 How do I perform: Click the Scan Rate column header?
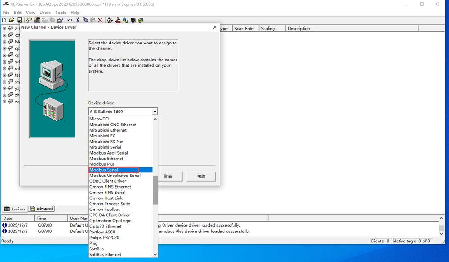click(x=244, y=29)
